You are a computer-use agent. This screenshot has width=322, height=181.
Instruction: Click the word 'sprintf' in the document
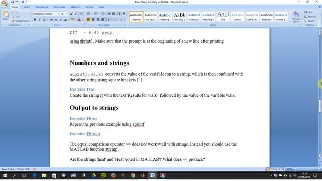point(139,124)
